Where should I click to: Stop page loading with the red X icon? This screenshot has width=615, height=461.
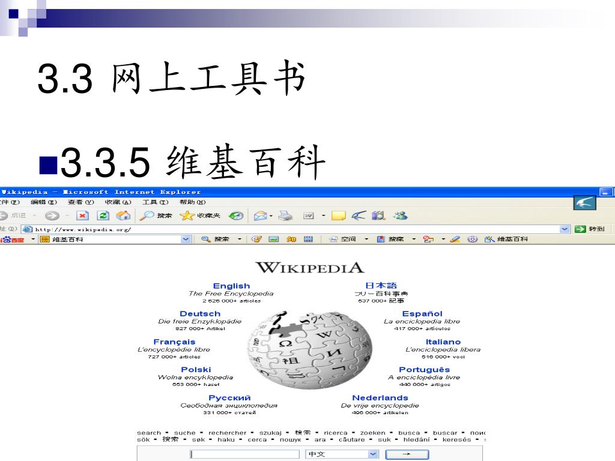tap(82, 215)
